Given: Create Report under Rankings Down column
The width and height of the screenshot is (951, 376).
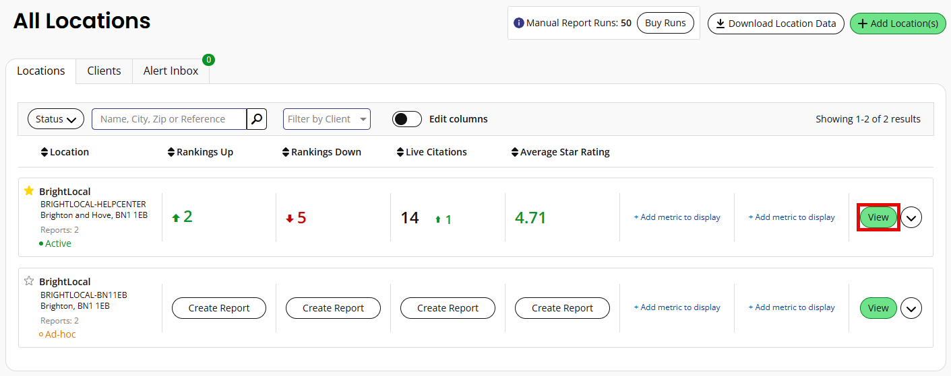Looking at the screenshot, I should pyautogui.click(x=333, y=308).
